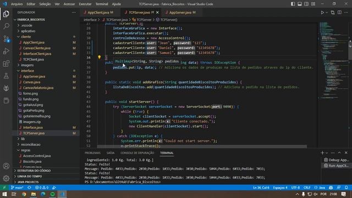Screen dimensions: 352x198
Task: Open the Seleção menu
Action: 45,4
